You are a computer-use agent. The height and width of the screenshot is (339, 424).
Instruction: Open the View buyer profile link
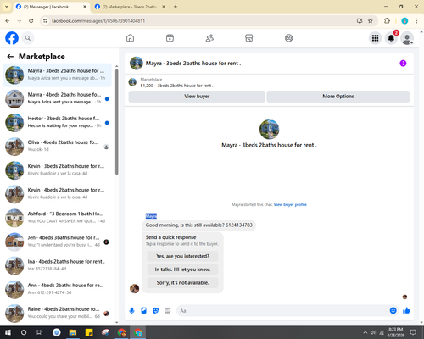click(x=290, y=204)
